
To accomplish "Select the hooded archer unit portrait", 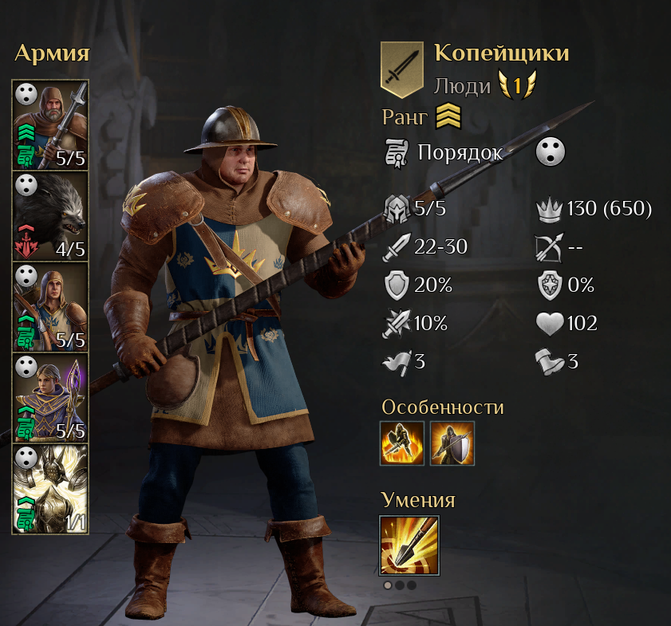I will coord(50,306).
